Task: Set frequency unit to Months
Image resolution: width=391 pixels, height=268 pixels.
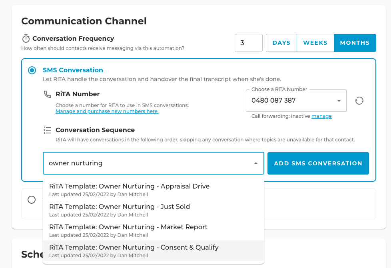Action: 355,43
